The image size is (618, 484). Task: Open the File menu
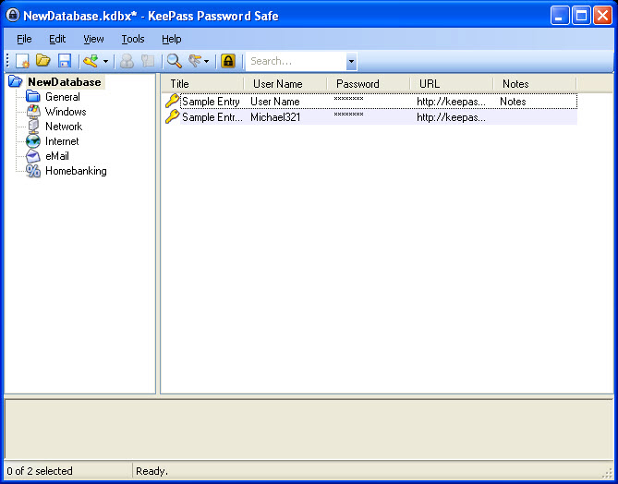point(24,39)
